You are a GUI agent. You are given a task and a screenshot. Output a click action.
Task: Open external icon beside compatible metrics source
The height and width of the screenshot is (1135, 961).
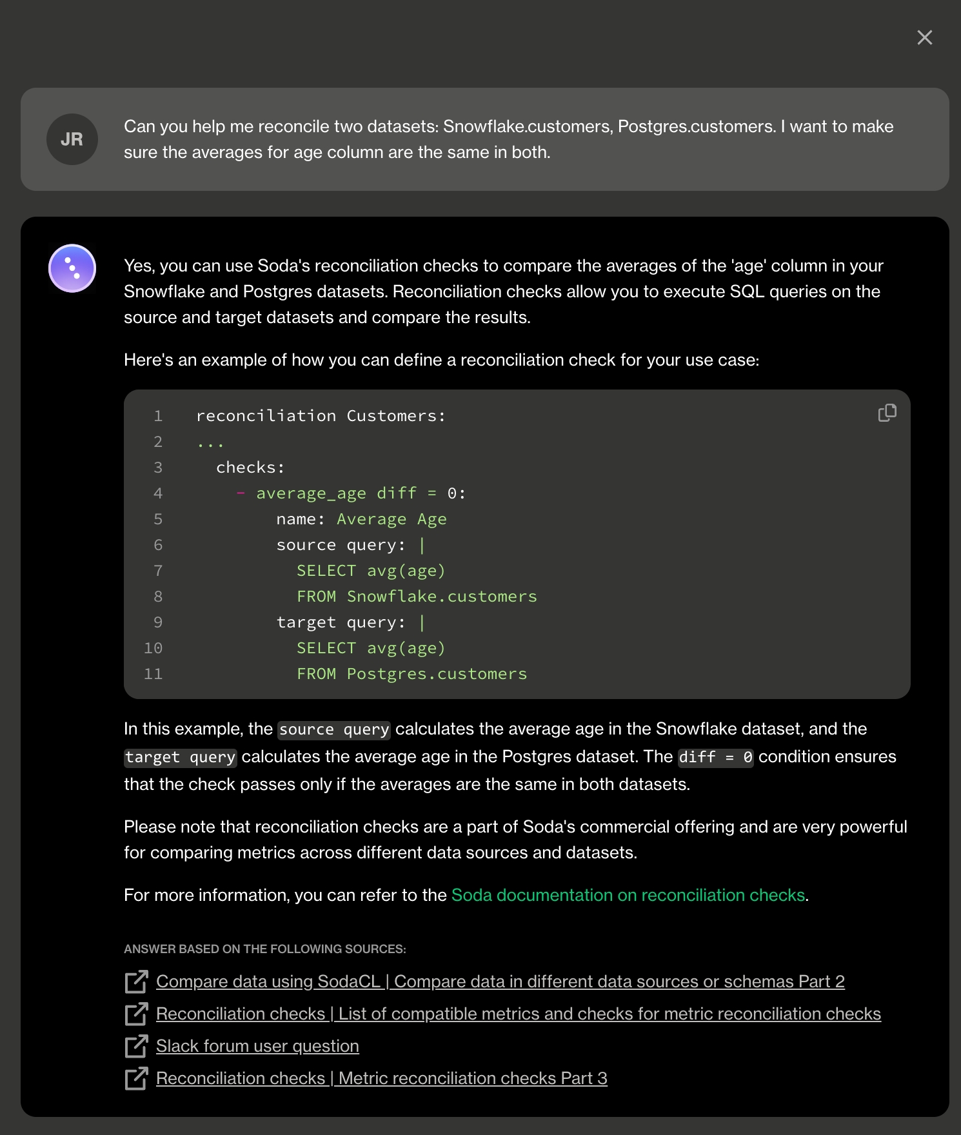pyautogui.click(x=136, y=1014)
